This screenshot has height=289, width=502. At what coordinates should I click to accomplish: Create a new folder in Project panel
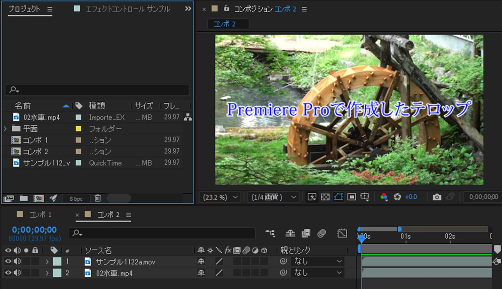[x=24, y=198]
